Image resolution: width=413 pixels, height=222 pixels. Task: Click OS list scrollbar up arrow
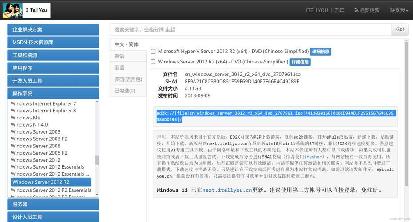point(97,102)
